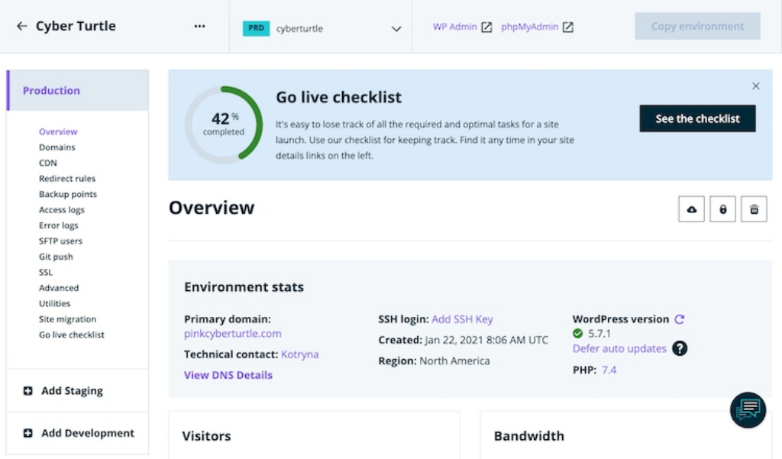Open the pinkcyberturtle.com primary domain link

pos(232,333)
